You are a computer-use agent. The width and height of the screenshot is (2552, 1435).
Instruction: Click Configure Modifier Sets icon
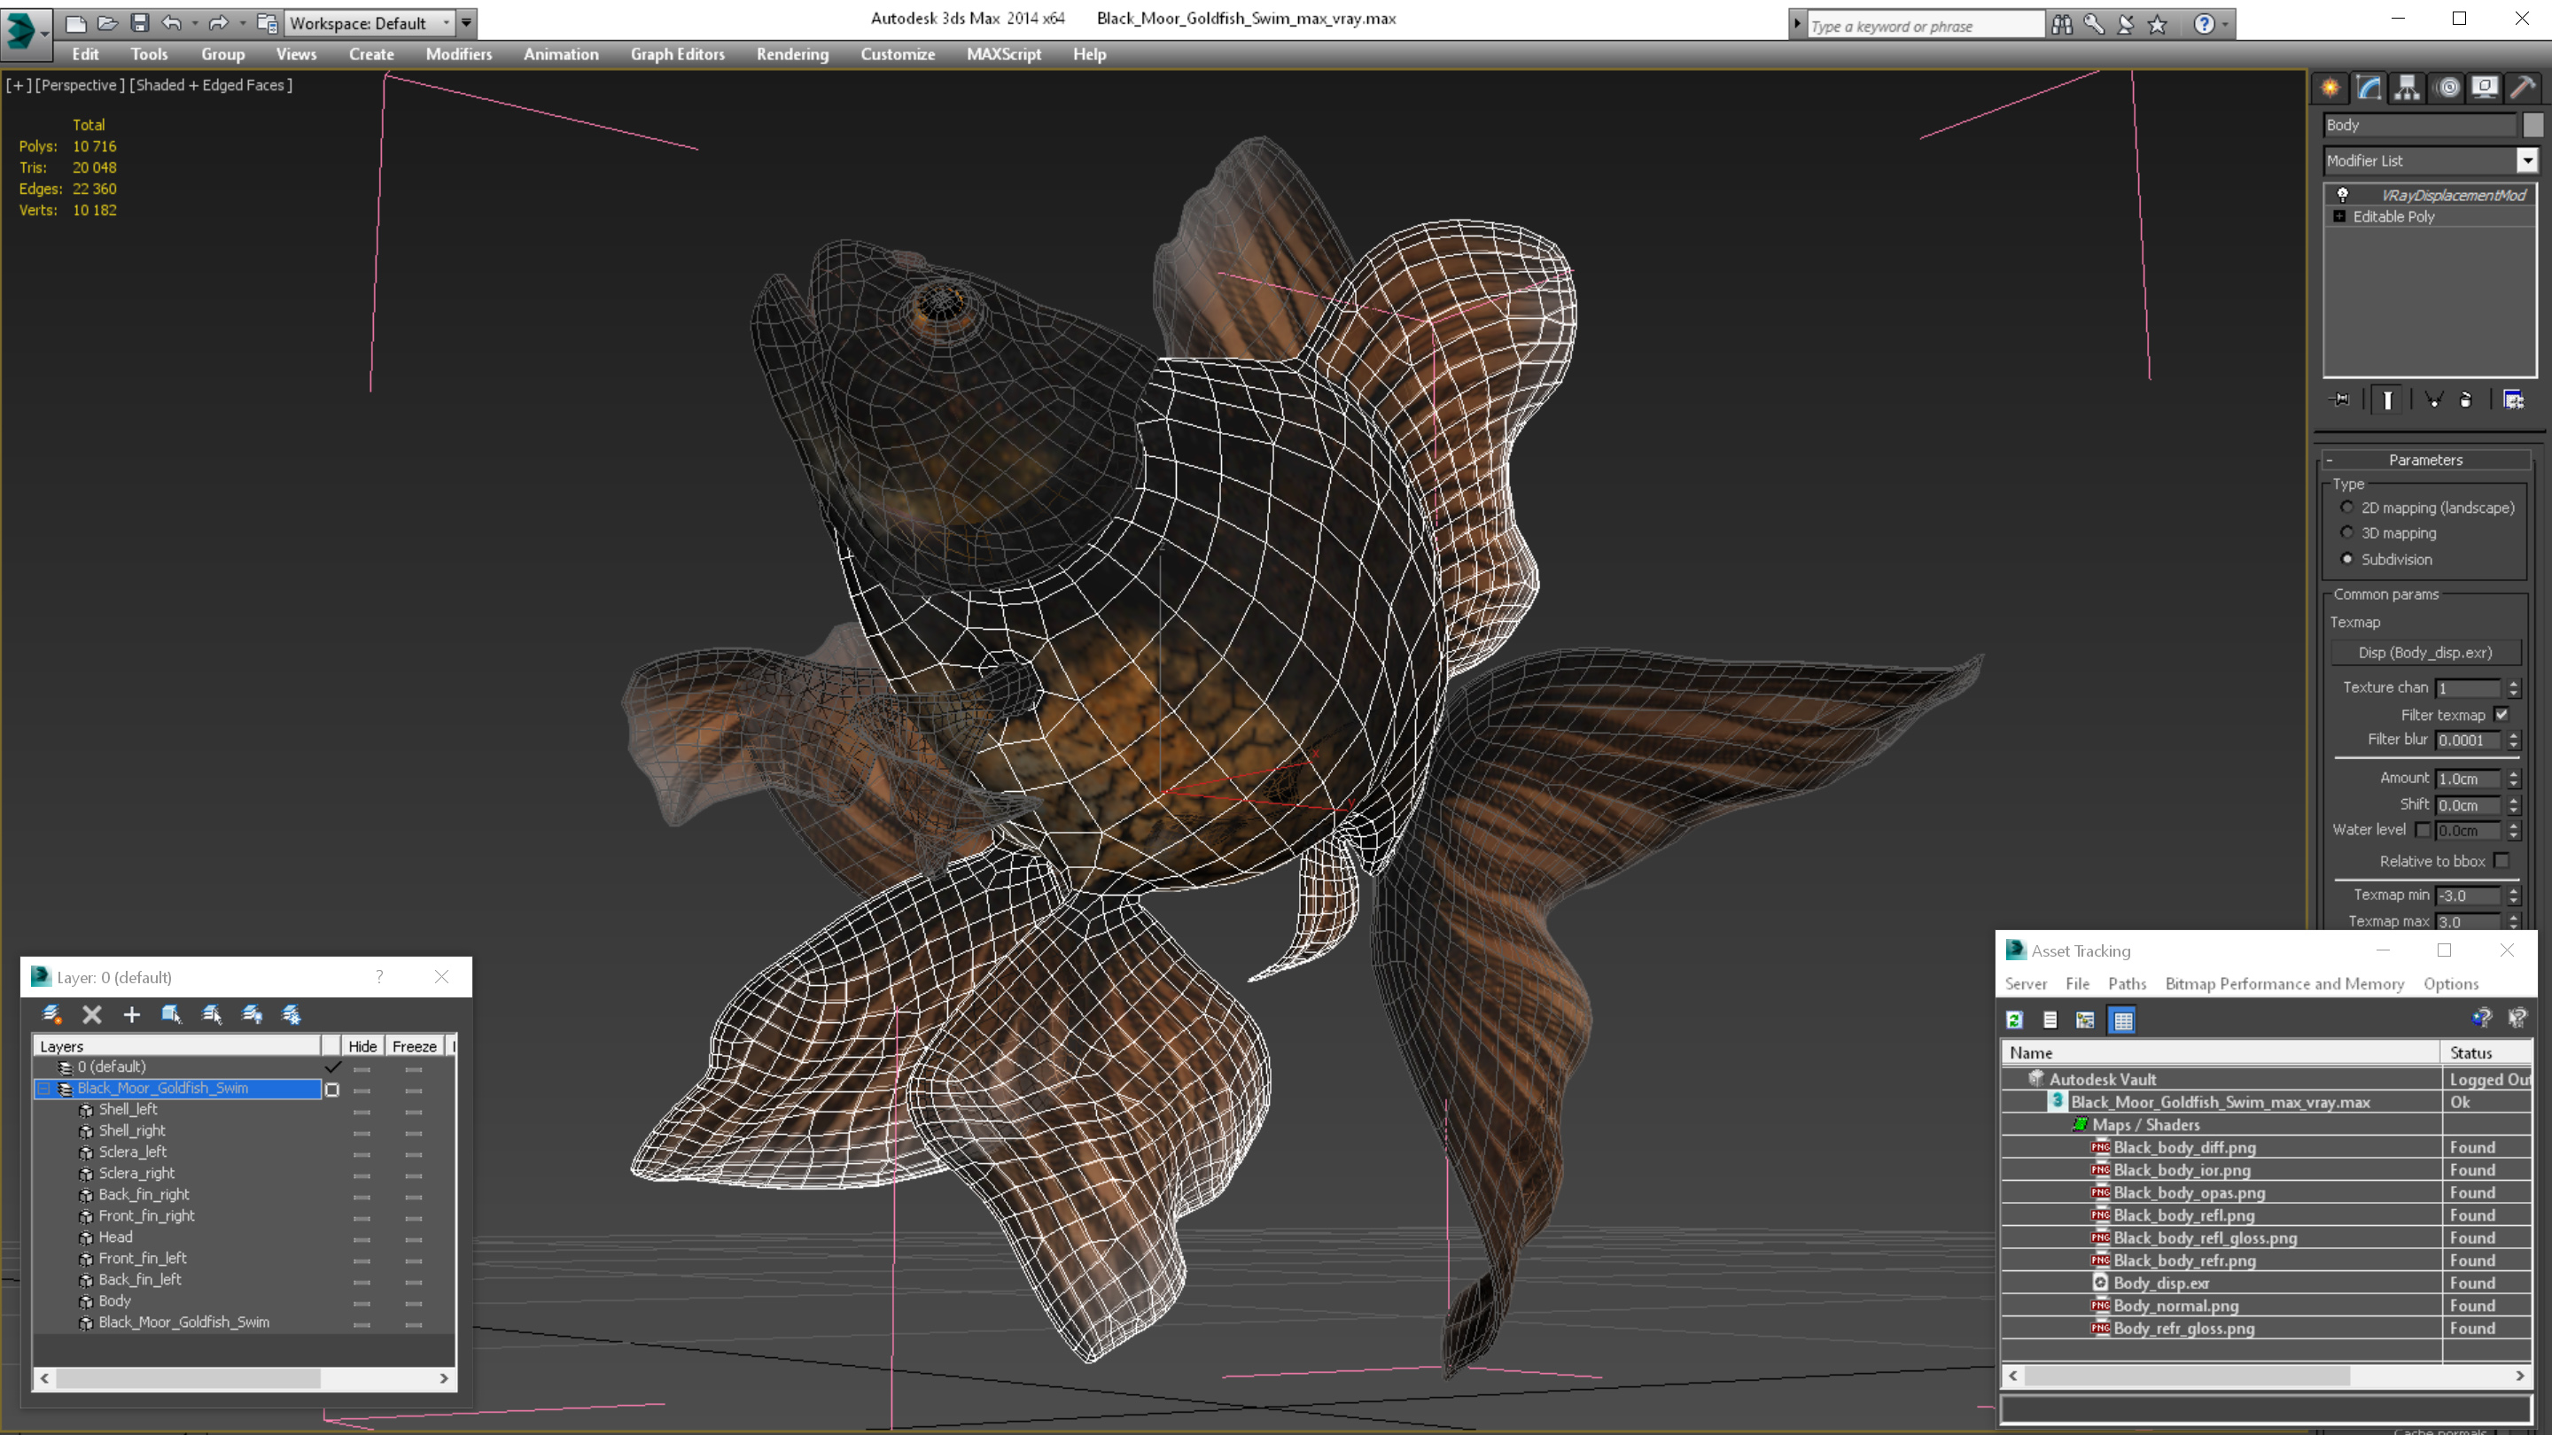[x=2513, y=400]
